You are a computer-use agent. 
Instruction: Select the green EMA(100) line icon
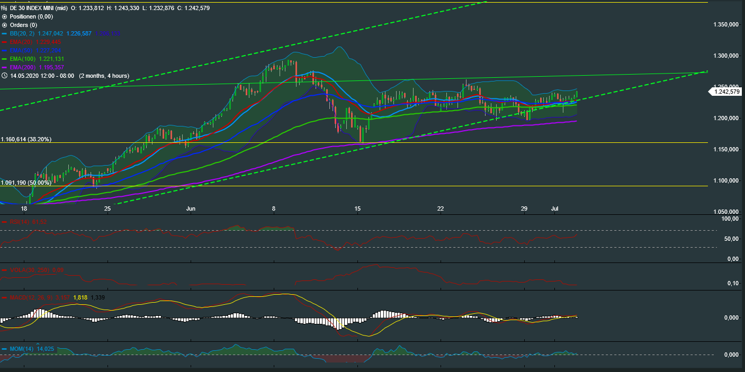click(5, 59)
